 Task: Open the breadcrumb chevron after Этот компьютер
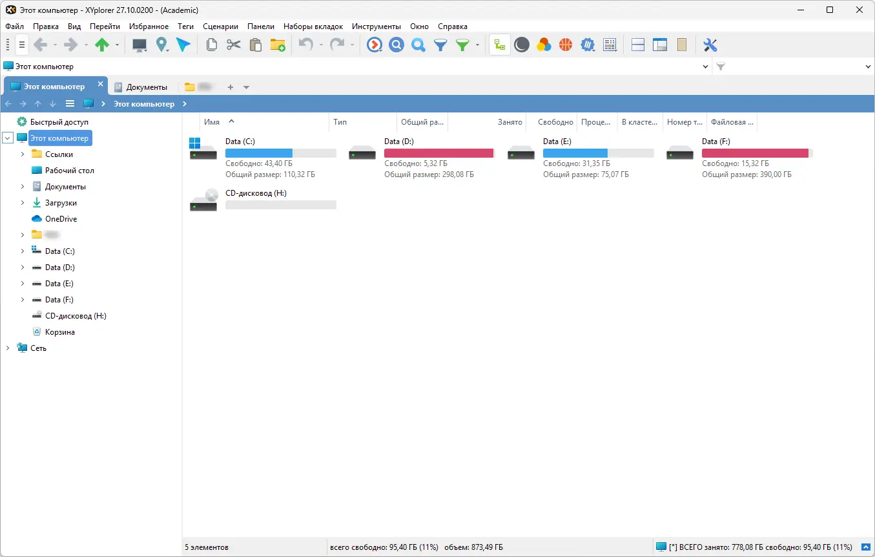pyautogui.click(x=185, y=103)
